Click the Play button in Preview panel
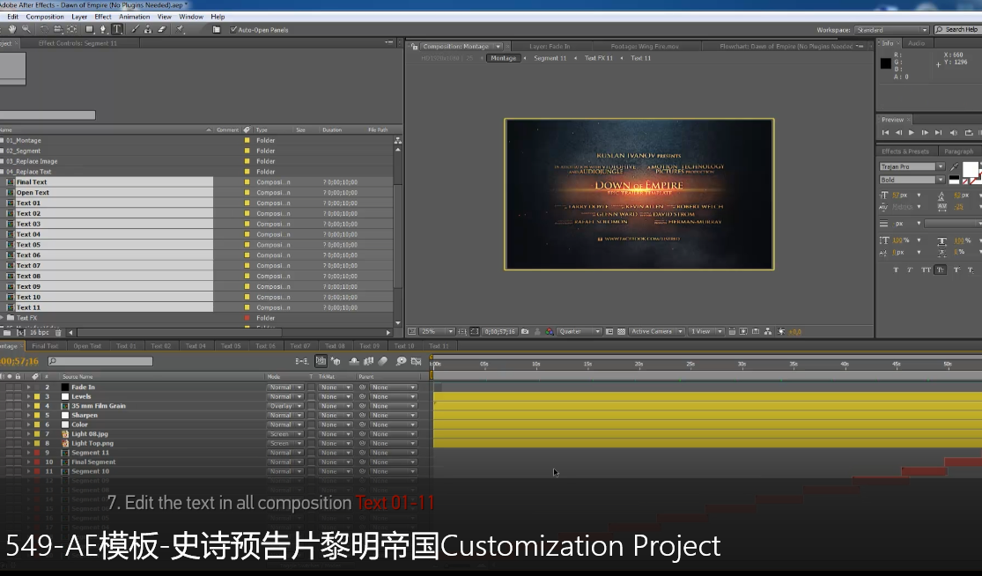 click(912, 132)
